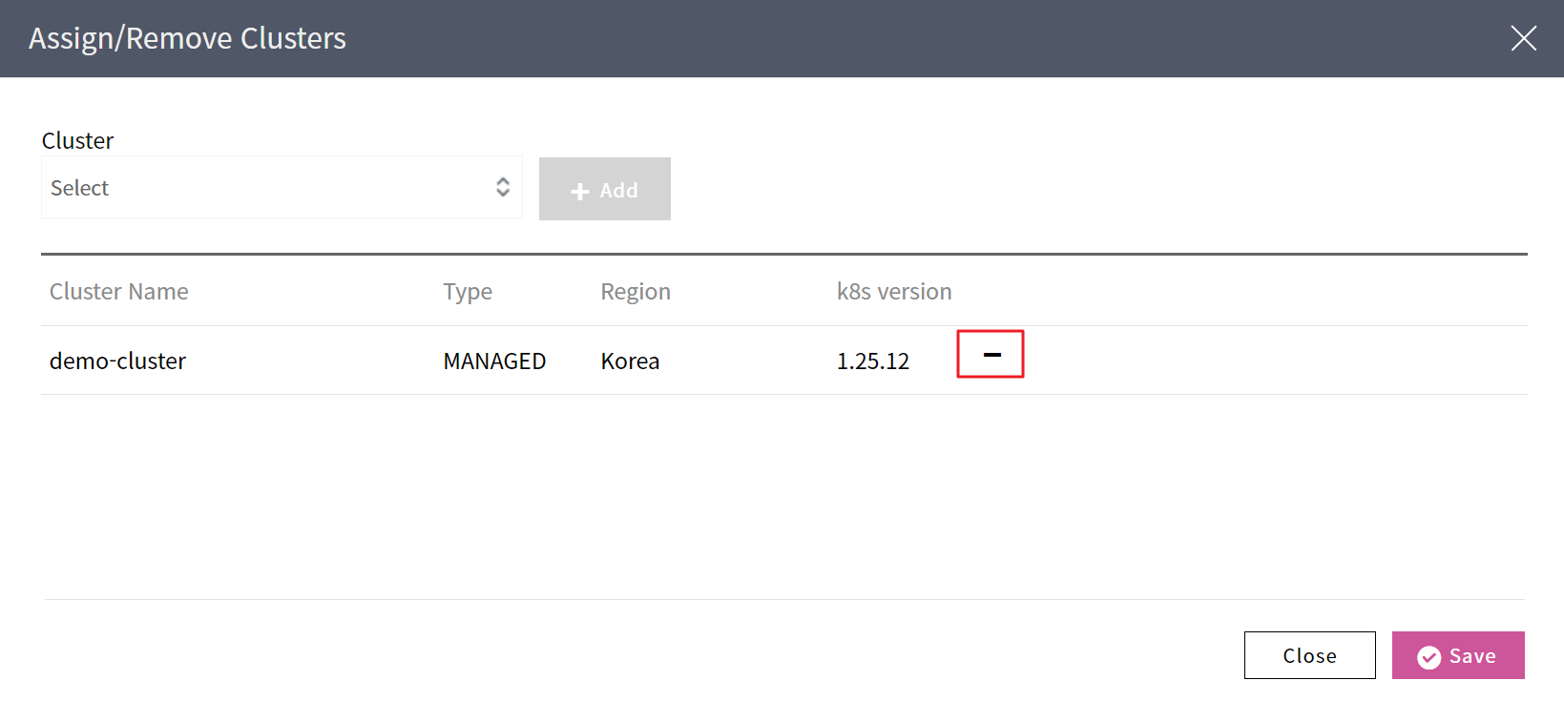The width and height of the screenshot is (1564, 722).
Task: Click the Close button
Action: (1309, 655)
